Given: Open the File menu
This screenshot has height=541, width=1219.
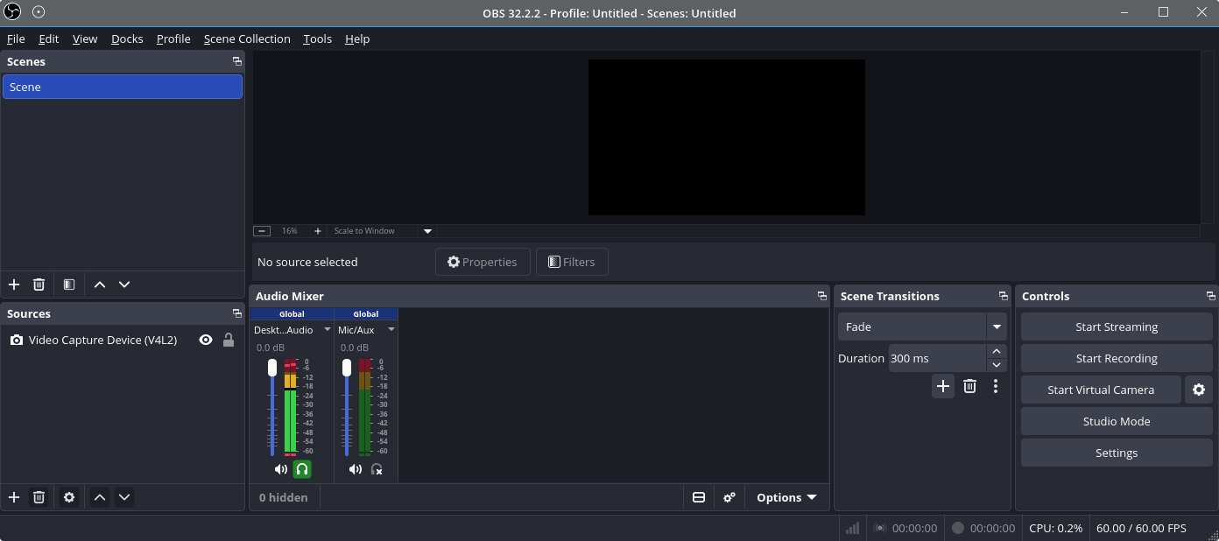Looking at the screenshot, I should coord(16,39).
